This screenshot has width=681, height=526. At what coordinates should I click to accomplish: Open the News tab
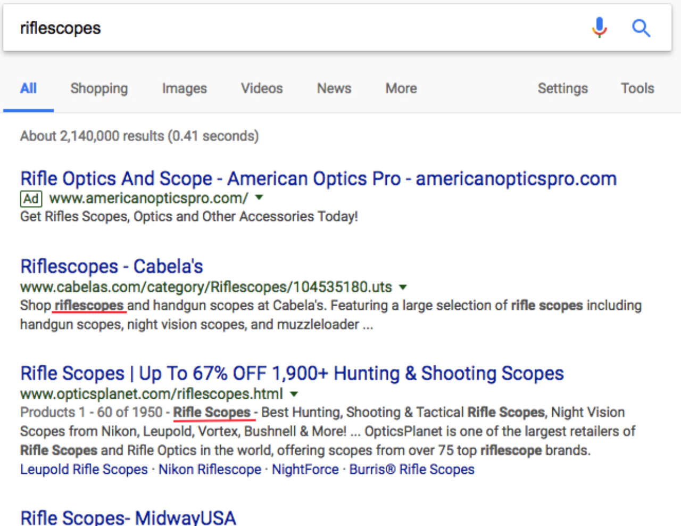click(x=334, y=88)
